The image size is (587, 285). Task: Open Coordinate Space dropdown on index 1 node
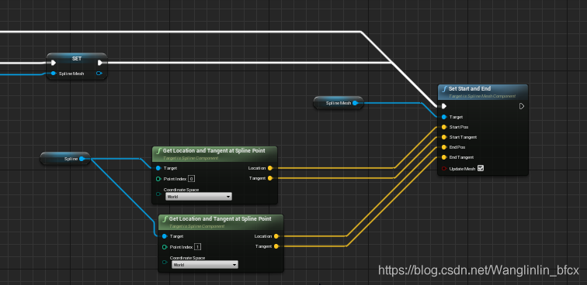coord(205,264)
